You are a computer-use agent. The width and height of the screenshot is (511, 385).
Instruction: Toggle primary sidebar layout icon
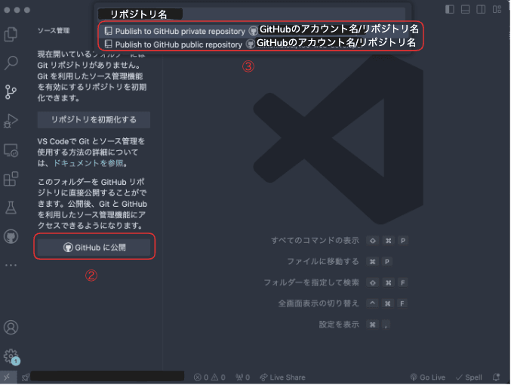450,9
